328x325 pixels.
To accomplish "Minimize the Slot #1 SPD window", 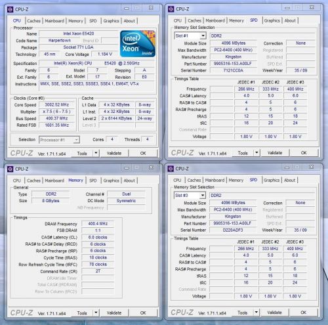I will point(287,8).
